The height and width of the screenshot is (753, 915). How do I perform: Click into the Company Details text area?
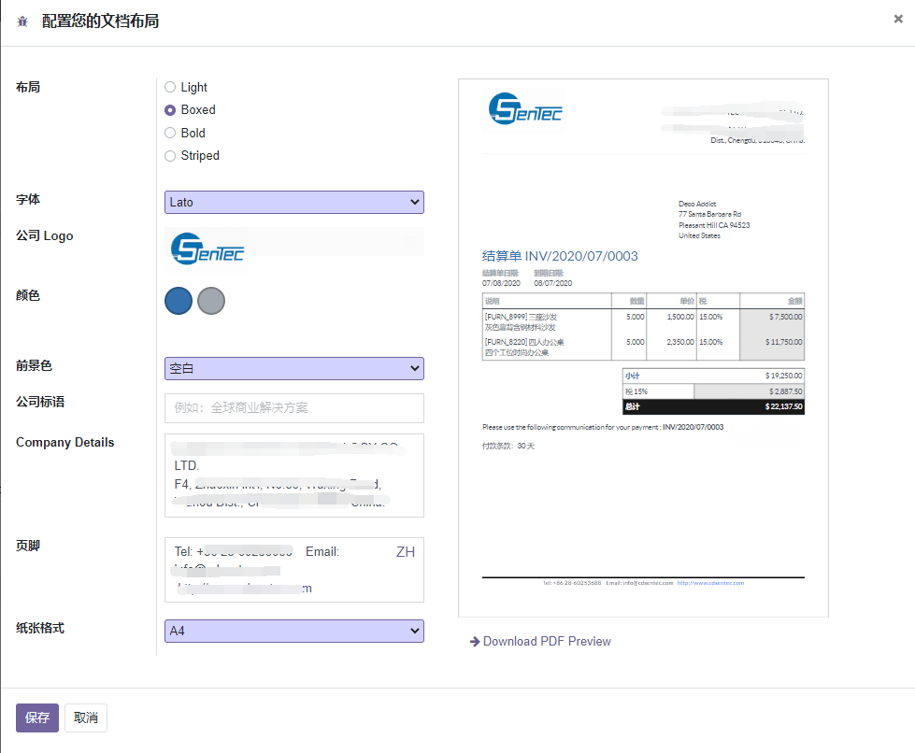(x=294, y=476)
